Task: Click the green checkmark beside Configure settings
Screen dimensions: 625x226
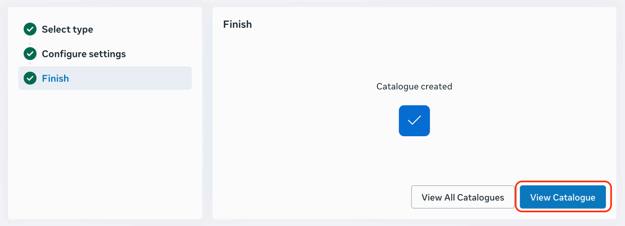Action: pyautogui.click(x=30, y=54)
